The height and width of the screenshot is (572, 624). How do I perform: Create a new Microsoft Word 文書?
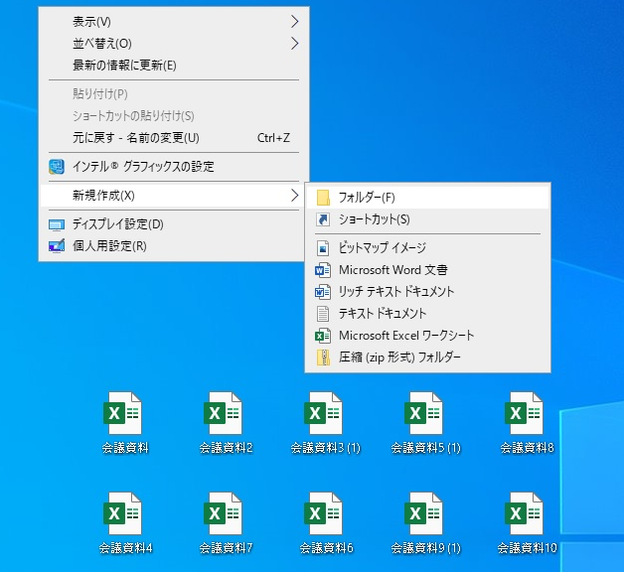tap(428, 270)
